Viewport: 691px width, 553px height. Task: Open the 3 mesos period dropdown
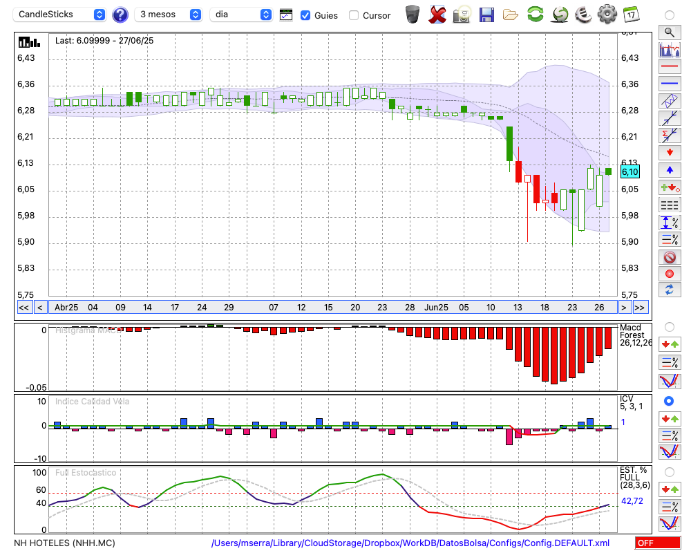pos(168,15)
